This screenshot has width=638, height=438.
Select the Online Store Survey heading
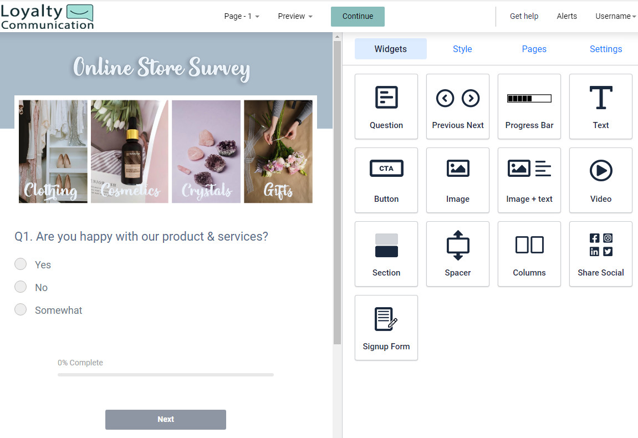(161, 68)
